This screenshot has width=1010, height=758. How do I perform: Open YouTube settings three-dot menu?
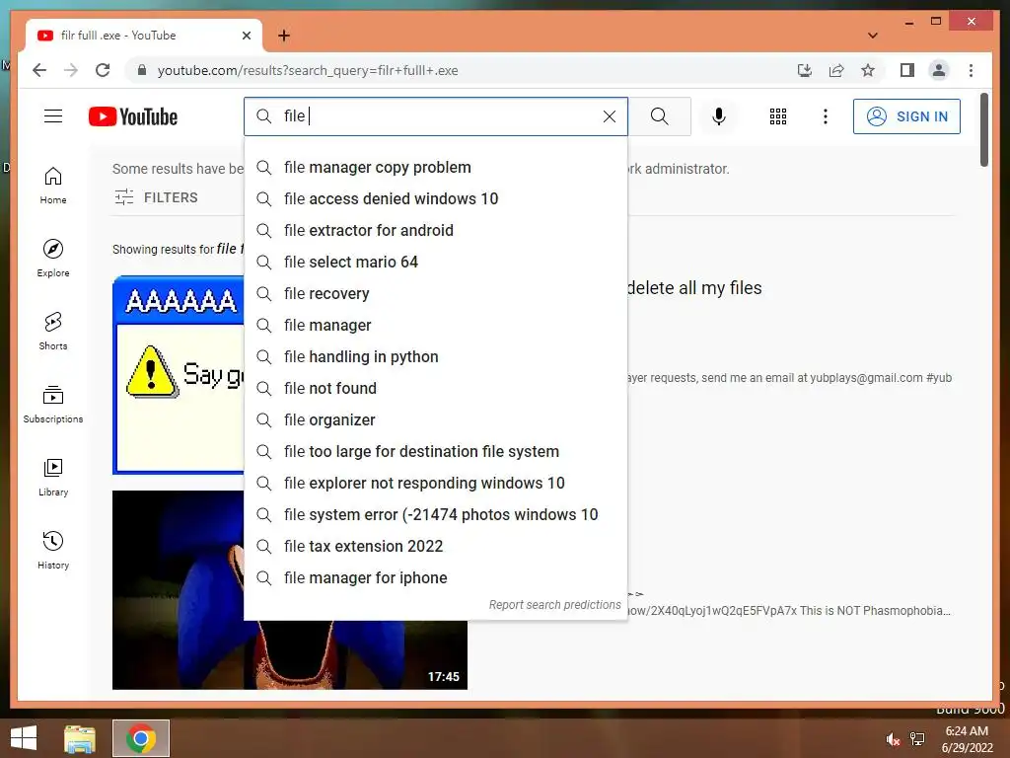826,116
